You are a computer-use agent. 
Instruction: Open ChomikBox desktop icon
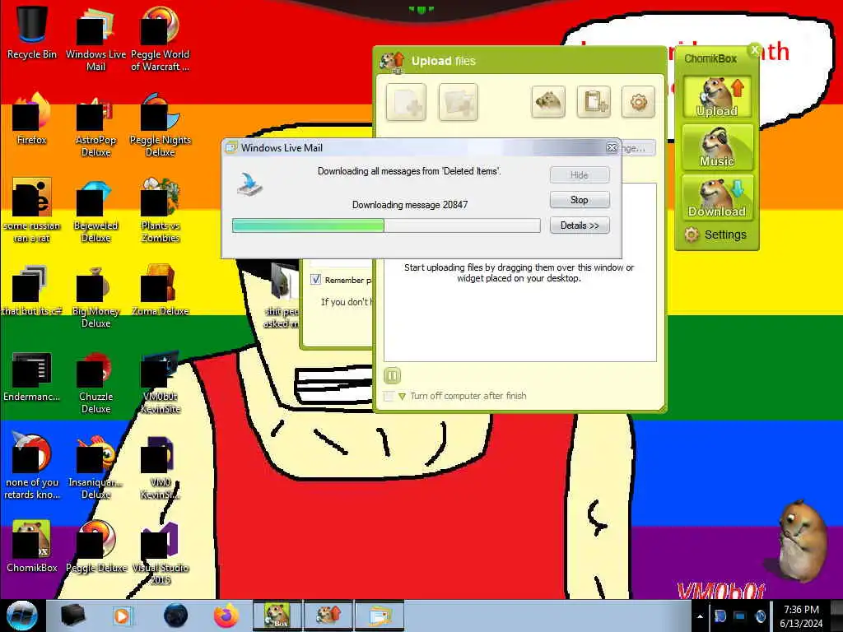coord(32,546)
